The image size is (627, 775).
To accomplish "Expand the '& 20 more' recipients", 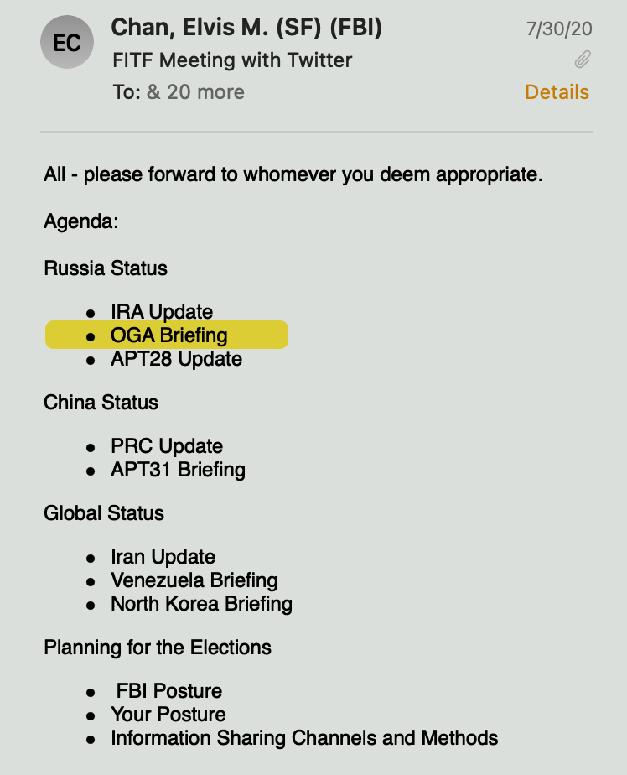I will point(195,91).
